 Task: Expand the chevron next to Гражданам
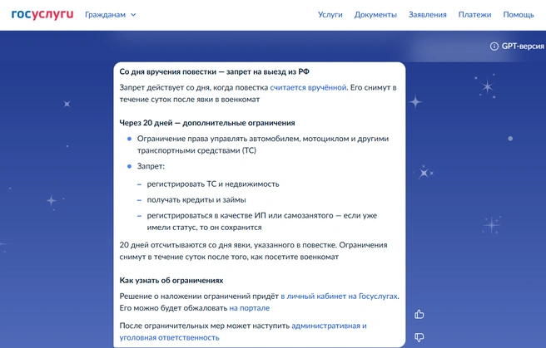(x=133, y=15)
